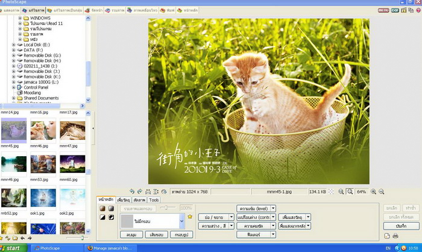This screenshot has width=422, height=252.
Task: Open the Batch Editor tab
Action: coord(65,10)
